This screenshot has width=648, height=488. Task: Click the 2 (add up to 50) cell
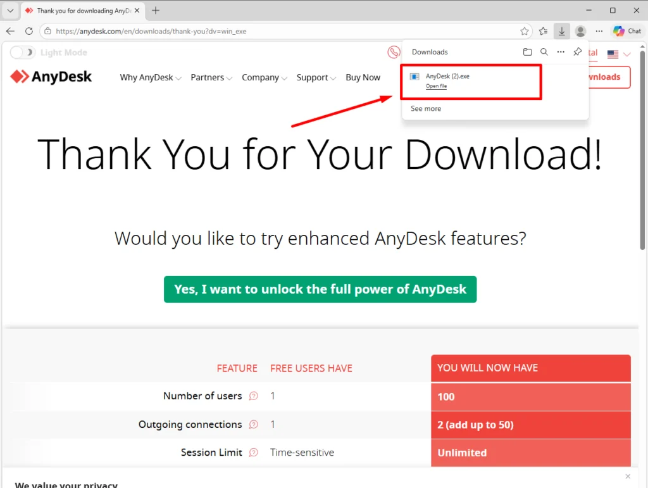[531, 425]
